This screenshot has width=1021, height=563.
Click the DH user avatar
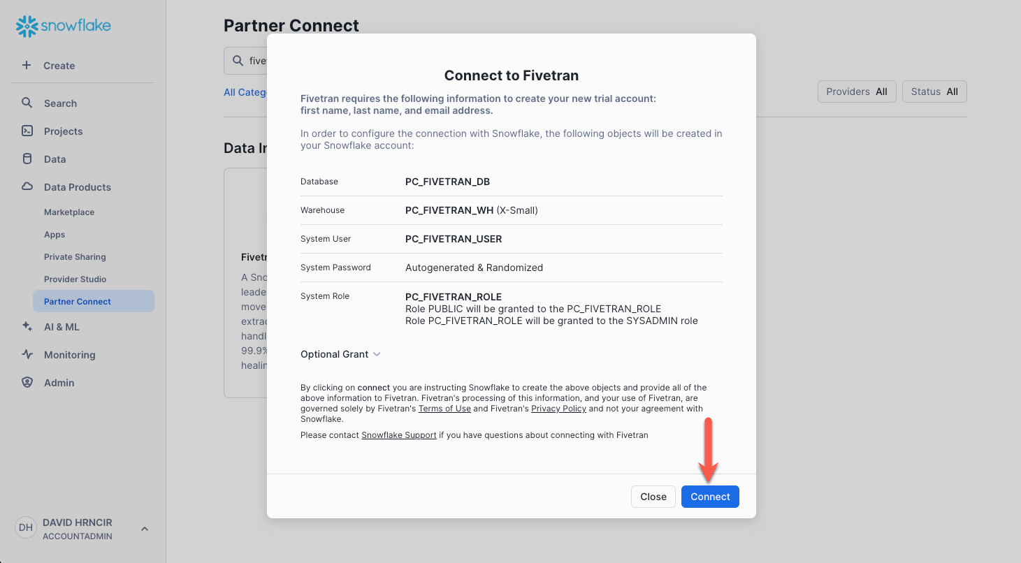25,527
